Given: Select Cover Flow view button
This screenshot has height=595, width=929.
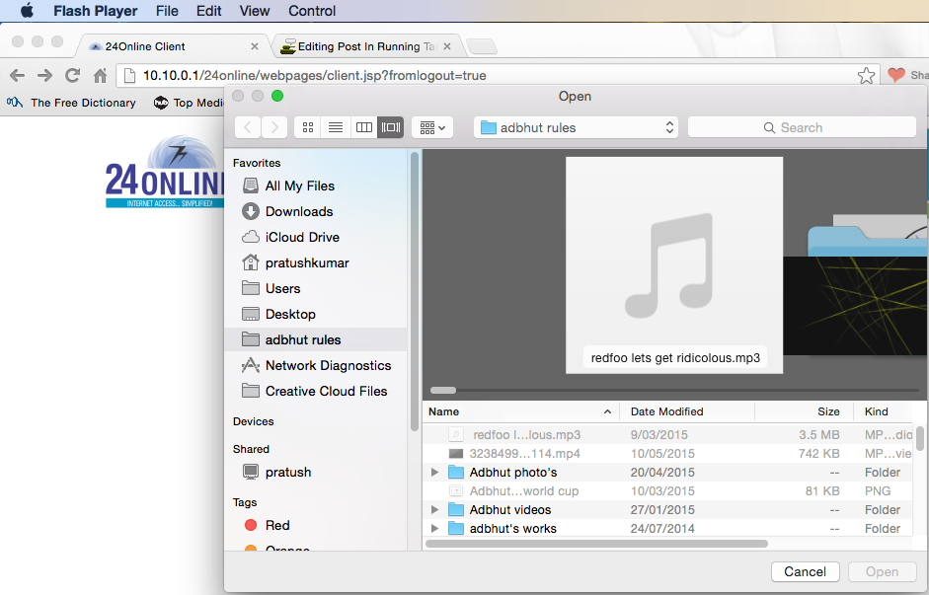Looking at the screenshot, I should [391, 127].
